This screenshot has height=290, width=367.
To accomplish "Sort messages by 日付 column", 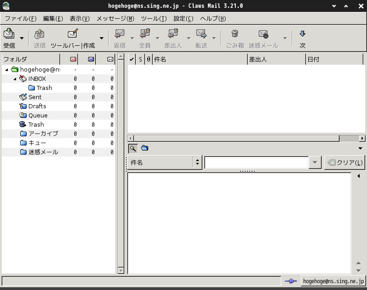I will click(334, 59).
